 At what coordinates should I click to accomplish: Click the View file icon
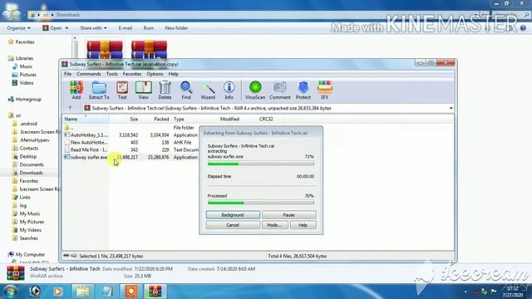pos(143,91)
